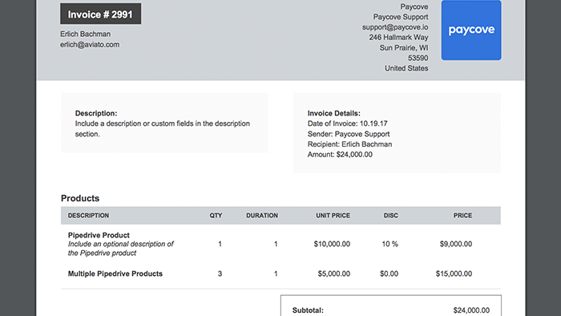
Task: Click the Pipedrive Product row title
Action: (x=99, y=235)
